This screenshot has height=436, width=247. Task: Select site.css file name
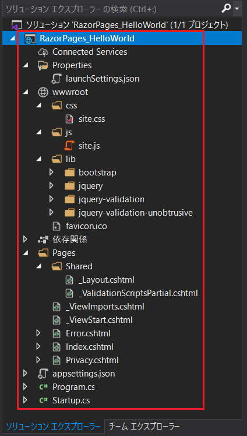[91, 119]
